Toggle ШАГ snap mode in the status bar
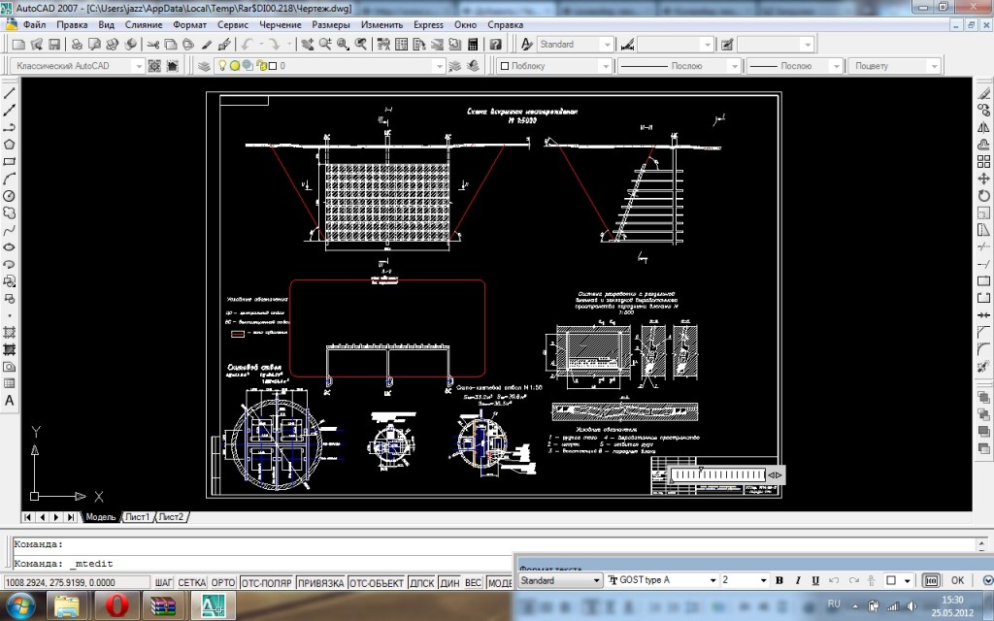 (x=163, y=582)
